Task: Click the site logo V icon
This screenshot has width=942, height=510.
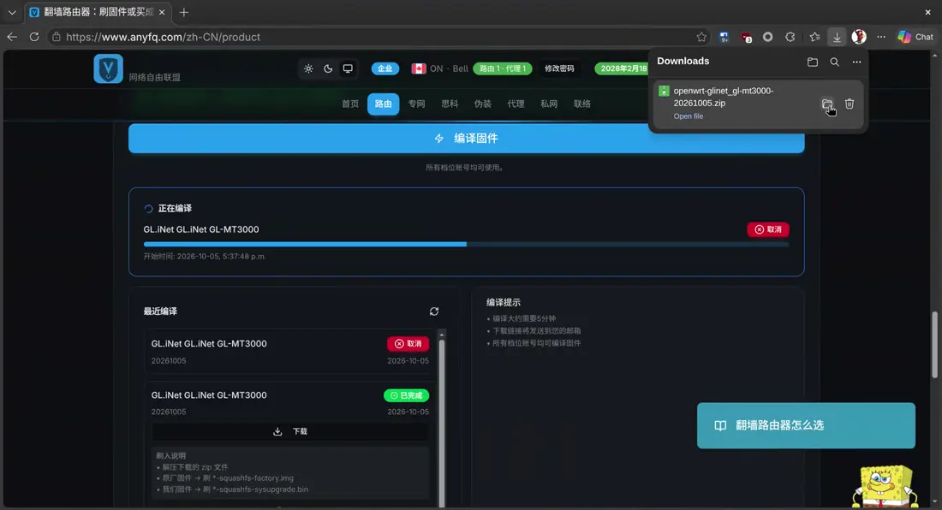Action: [x=108, y=68]
